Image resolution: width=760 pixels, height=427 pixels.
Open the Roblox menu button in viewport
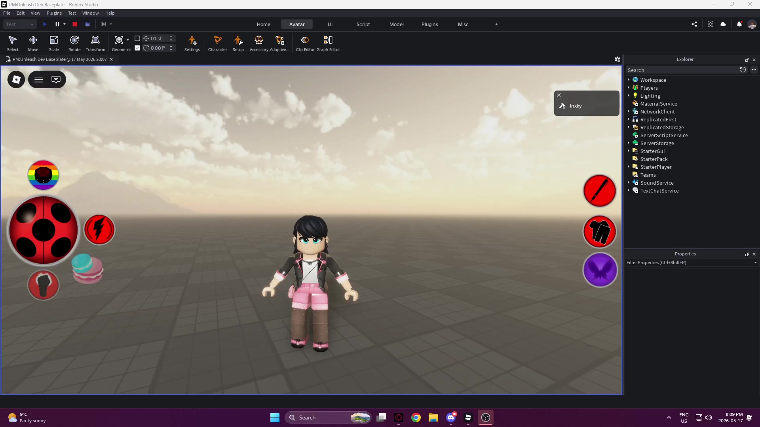(16, 79)
